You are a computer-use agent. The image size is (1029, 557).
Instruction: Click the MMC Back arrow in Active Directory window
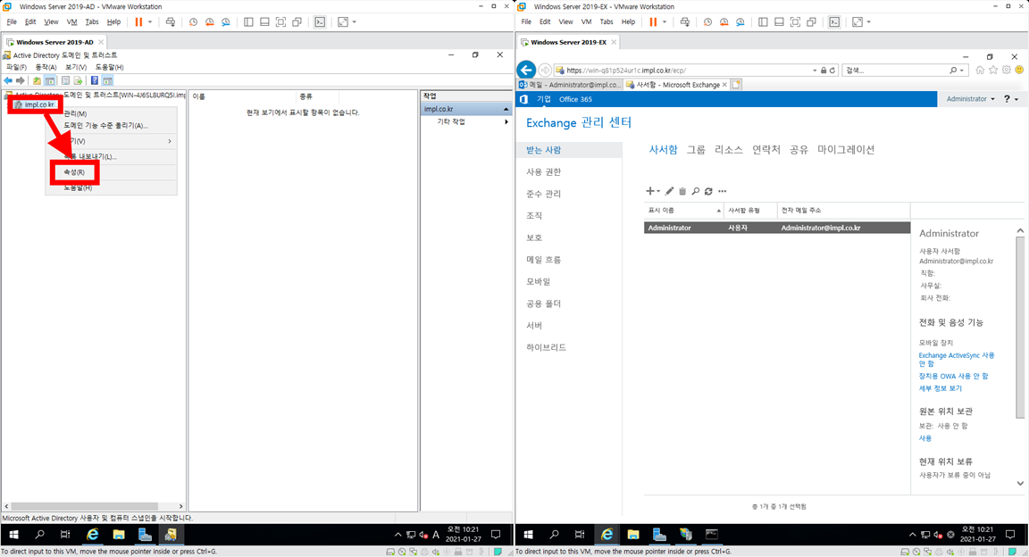click(8, 80)
